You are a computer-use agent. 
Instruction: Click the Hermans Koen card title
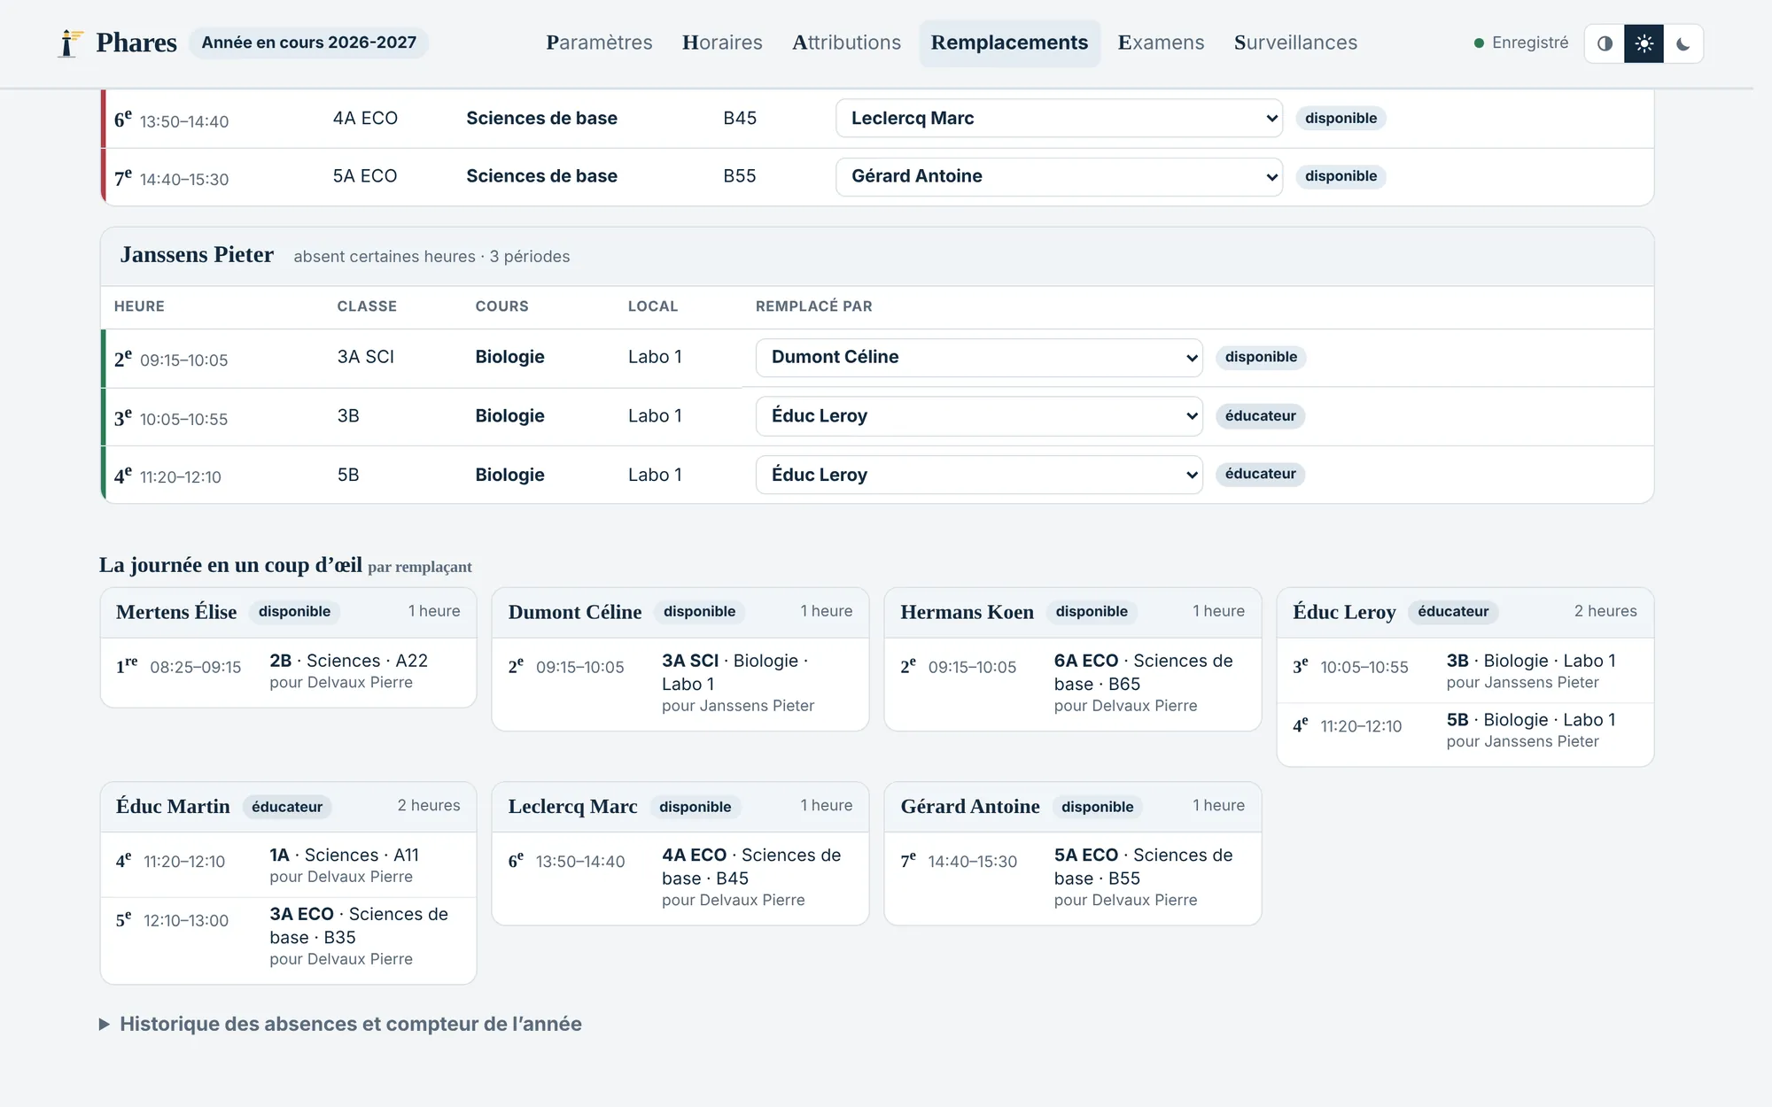click(967, 612)
